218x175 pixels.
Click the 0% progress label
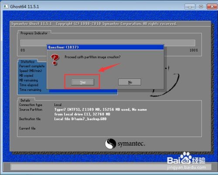(x=23, y=50)
